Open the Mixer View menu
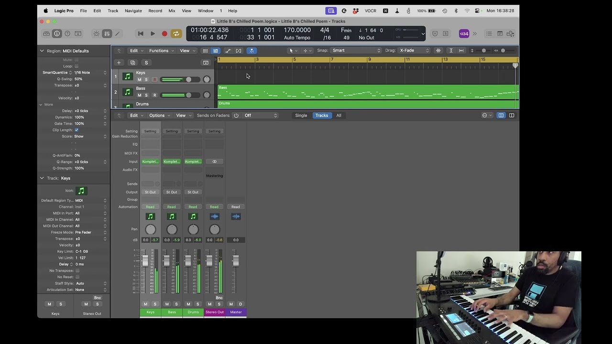Screen dimensions: 612x344 tap(183, 115)
